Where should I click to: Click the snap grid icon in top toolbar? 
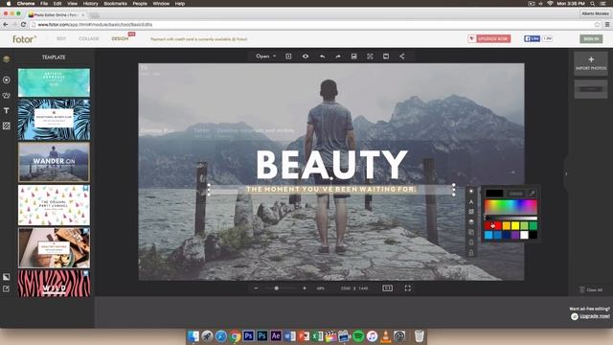(370, 57)
